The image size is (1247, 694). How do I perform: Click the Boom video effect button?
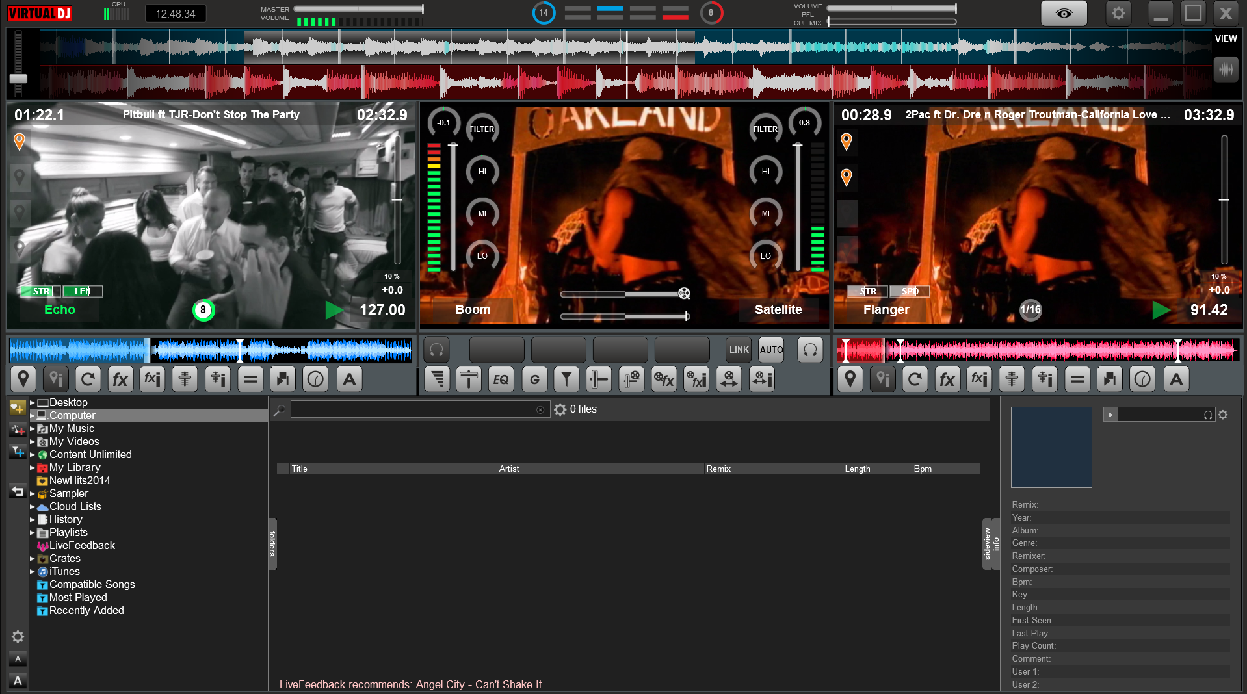(x=473, y=310)
